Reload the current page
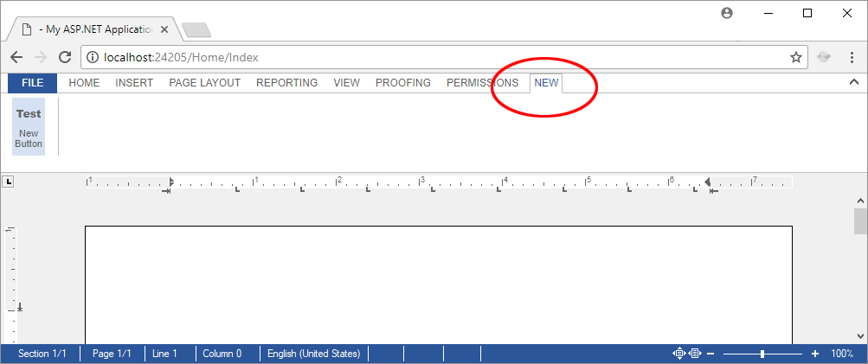The height and width of the screenshot is (364, 868). [x=65, y=57]
